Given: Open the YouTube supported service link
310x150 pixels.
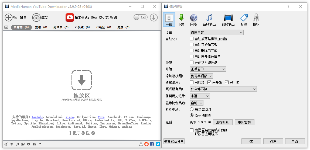Looking at the screenshot, I should [37, 117].
